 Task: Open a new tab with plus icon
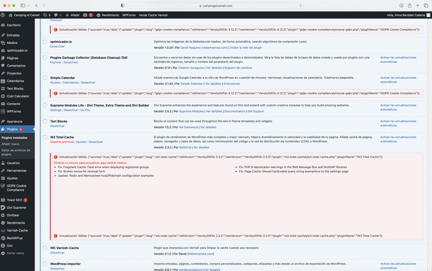[x=418, y=6]
